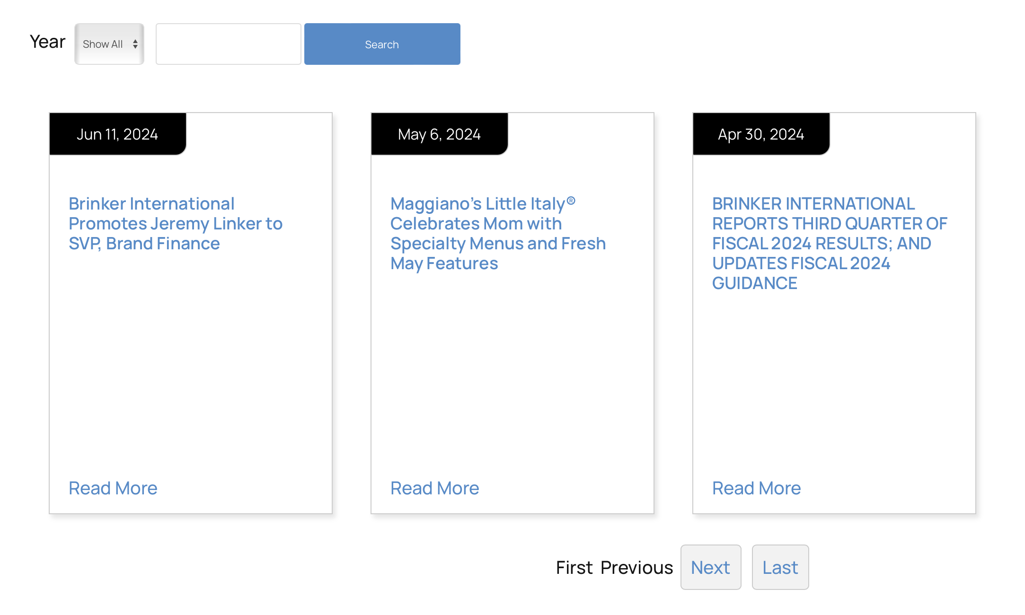Click the Year label
The image size is (1025, 615).
point(47,42)
